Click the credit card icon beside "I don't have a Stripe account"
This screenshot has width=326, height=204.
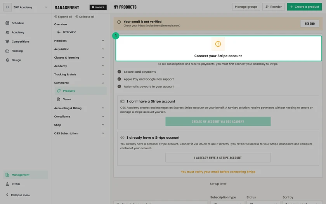(x=122, y=101)
